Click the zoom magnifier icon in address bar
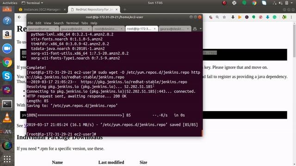The height and width of the screenshot is (166, 296). [x=217, y=17]
